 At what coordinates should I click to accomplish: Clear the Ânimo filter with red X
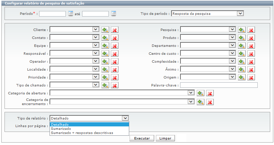pyautogui.click(x=251, y=70)
